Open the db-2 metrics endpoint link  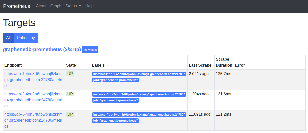click(x=33, y=100)
